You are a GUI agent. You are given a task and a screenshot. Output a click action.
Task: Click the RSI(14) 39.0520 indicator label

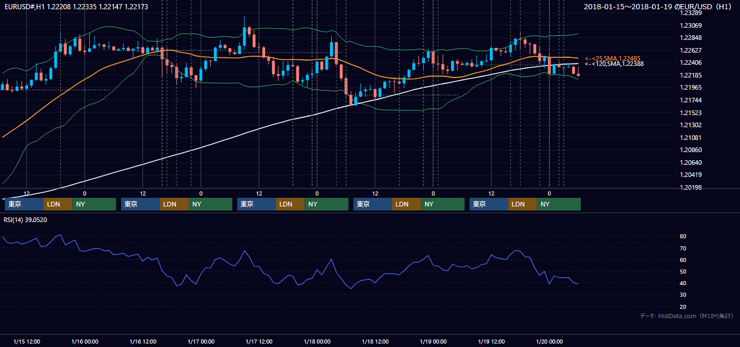pyautogui.click(x=25, y=220)
